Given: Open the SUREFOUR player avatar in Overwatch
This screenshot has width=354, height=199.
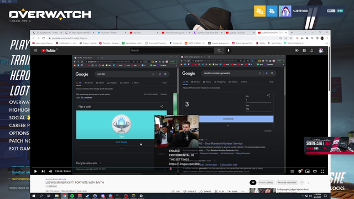Looking at the screenshot, I should point(285,11).
